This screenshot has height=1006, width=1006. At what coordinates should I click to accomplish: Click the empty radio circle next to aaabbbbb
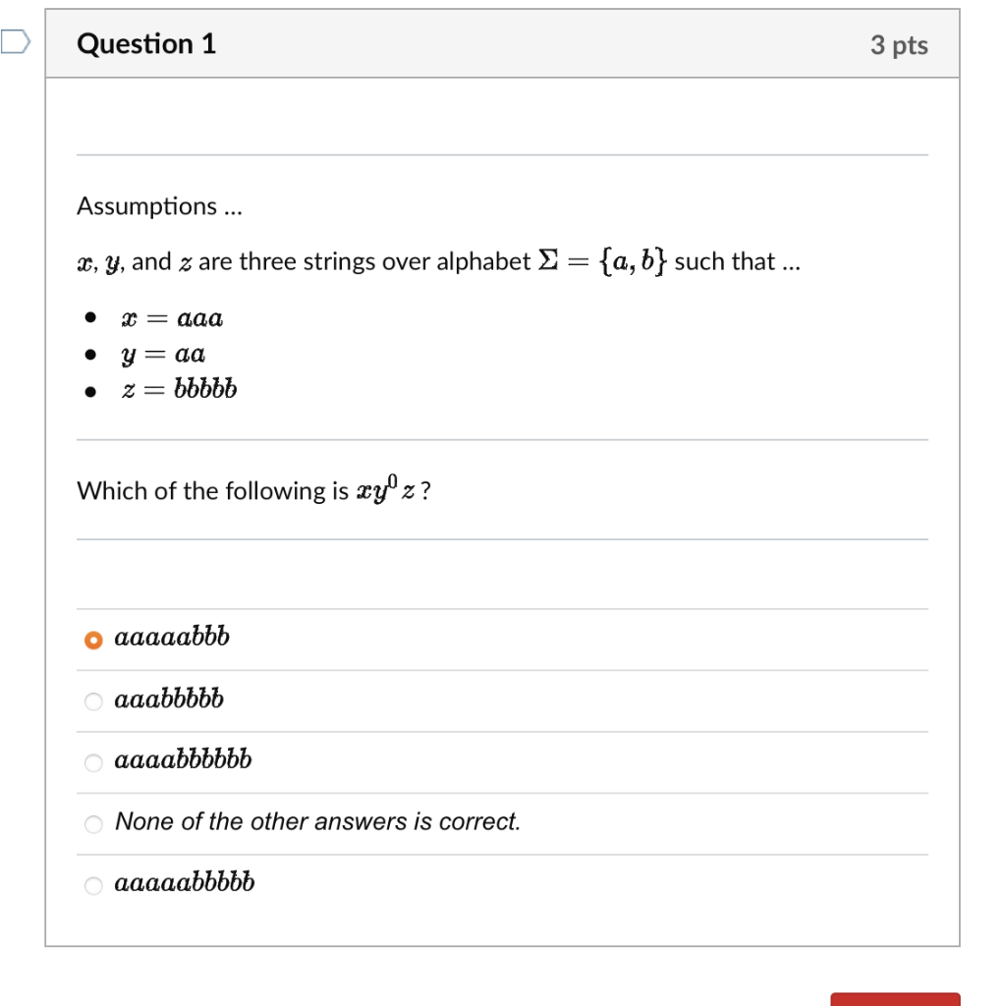[x=93, y=700]
